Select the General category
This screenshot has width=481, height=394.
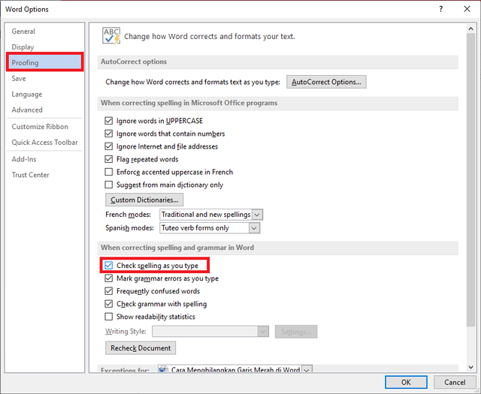(23, 32)
